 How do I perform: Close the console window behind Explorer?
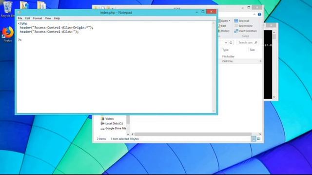271,25
